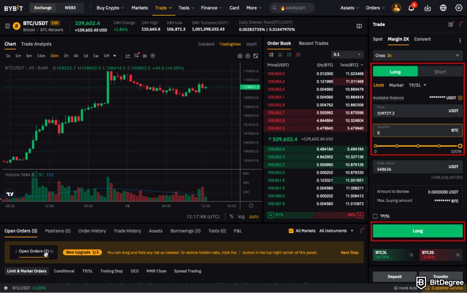The image size is (467, 293).
Task: Open the BTC3S leveraged token arrow
Action: 457,255
